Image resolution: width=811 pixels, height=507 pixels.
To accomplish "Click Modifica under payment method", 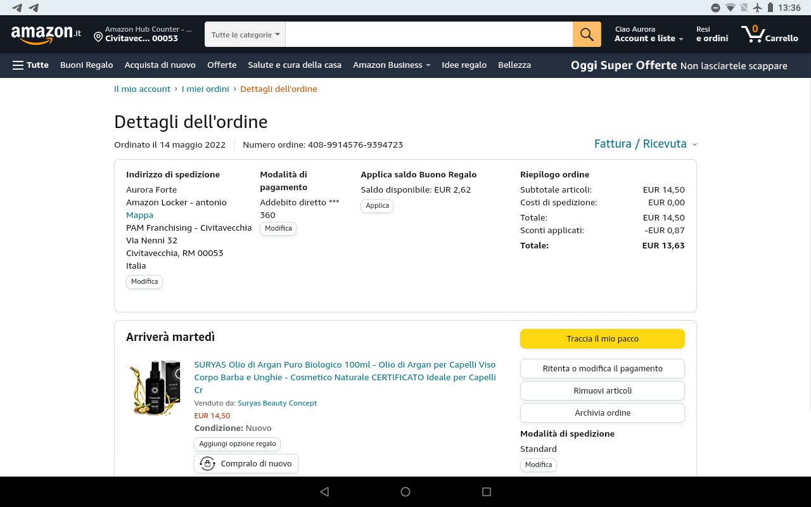I will [x=278, y=228].
